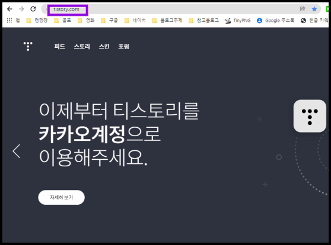The height and width of the screenshot is (245, 331).
Task: Open the 구글 bookmark folder
Action: (x=109, y=21)
